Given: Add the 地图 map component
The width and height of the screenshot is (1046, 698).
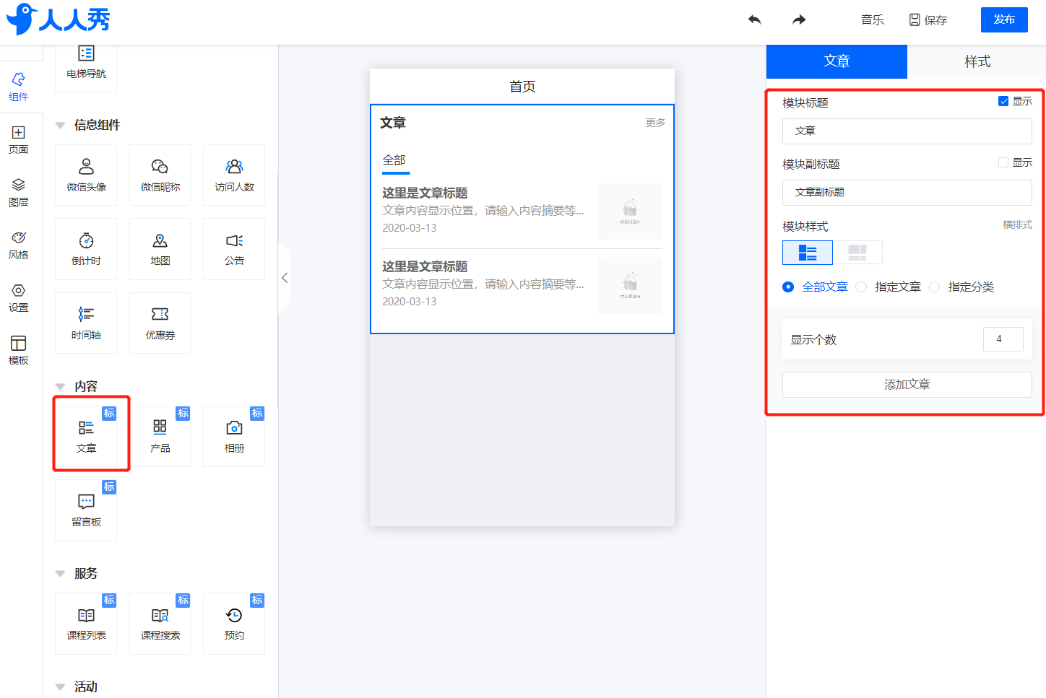Looking at the screenshot, I should click(x=160, y=248).
